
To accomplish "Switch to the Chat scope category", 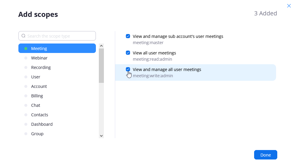I will coord(36,105).
